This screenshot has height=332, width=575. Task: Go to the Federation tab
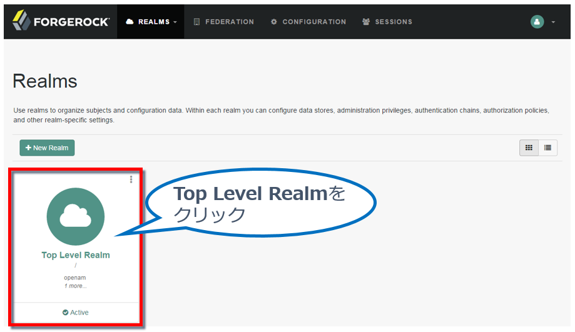coord(224,22)
